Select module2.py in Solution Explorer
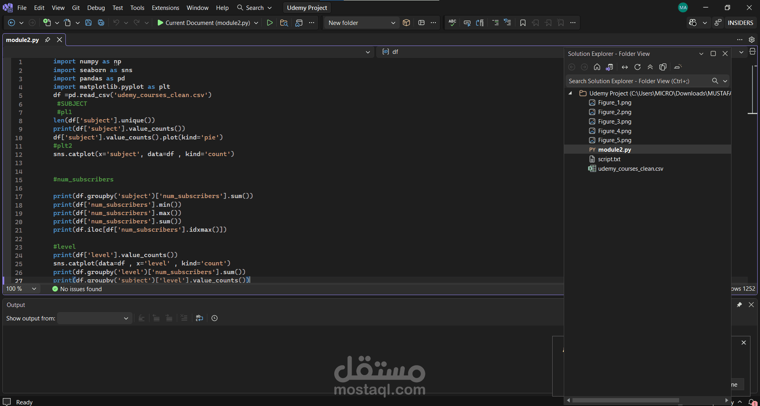This screenshot has width=760, height=406. (614, 150)
